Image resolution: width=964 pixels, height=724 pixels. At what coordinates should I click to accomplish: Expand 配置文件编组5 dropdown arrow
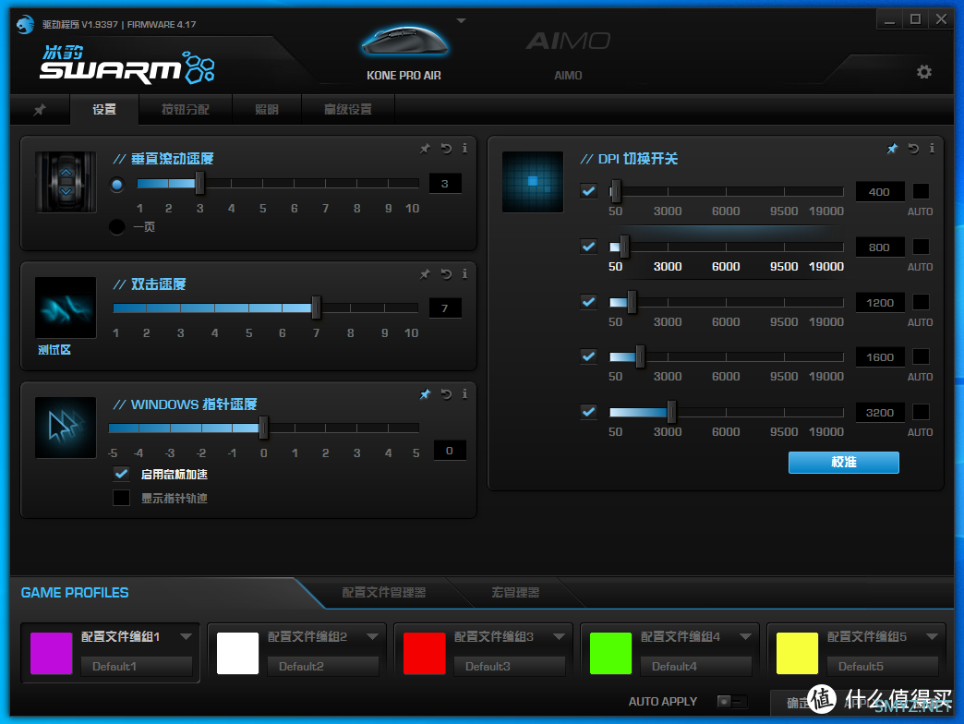[932, 636]
